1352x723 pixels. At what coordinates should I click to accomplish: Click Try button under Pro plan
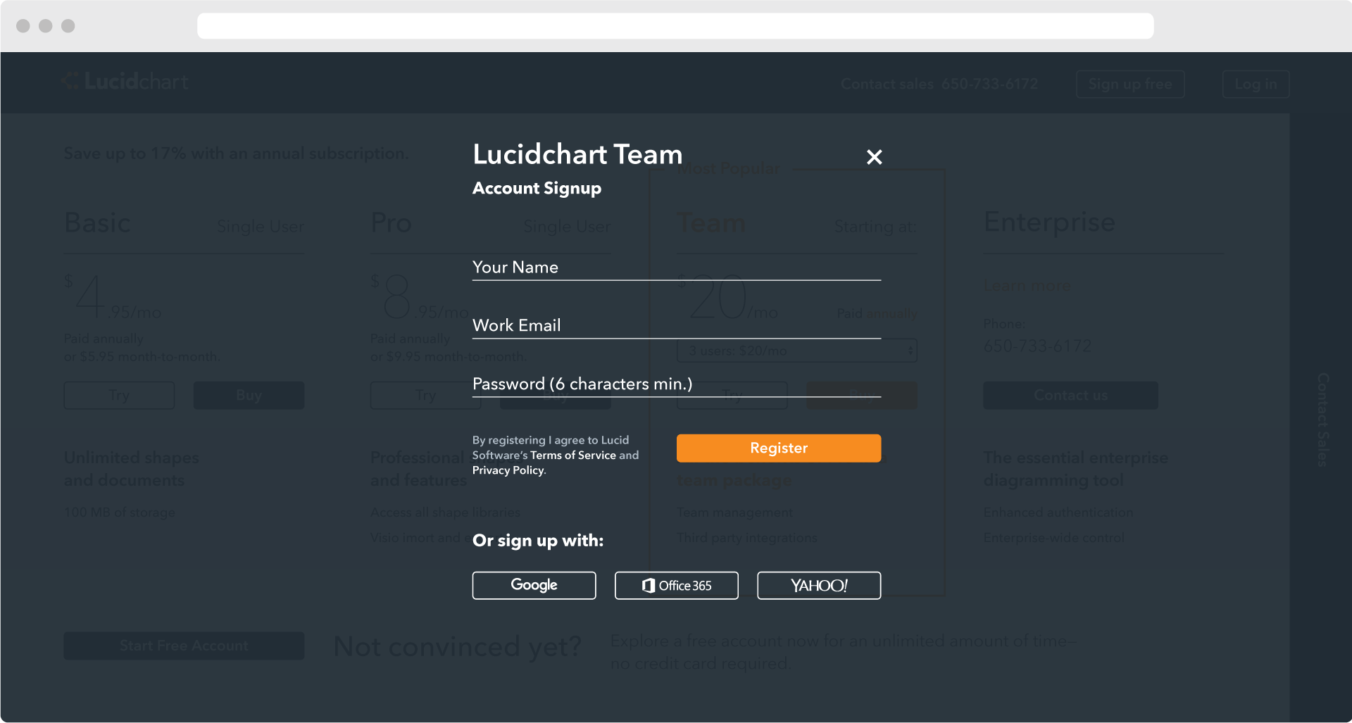425,396
